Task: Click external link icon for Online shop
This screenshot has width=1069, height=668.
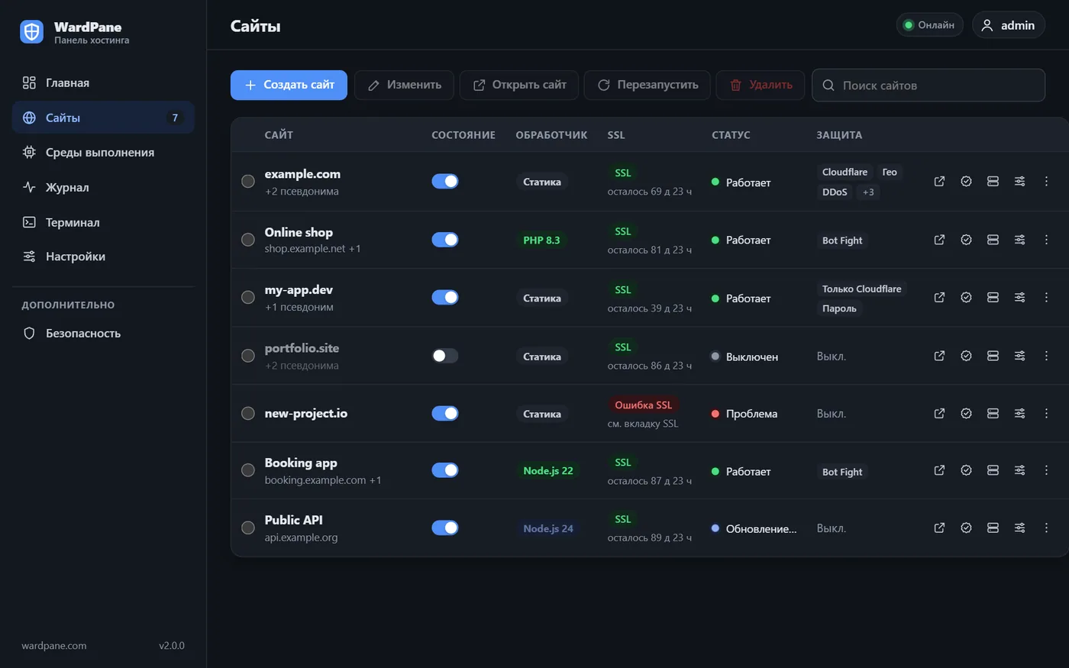Action: [x=939, y=240]
